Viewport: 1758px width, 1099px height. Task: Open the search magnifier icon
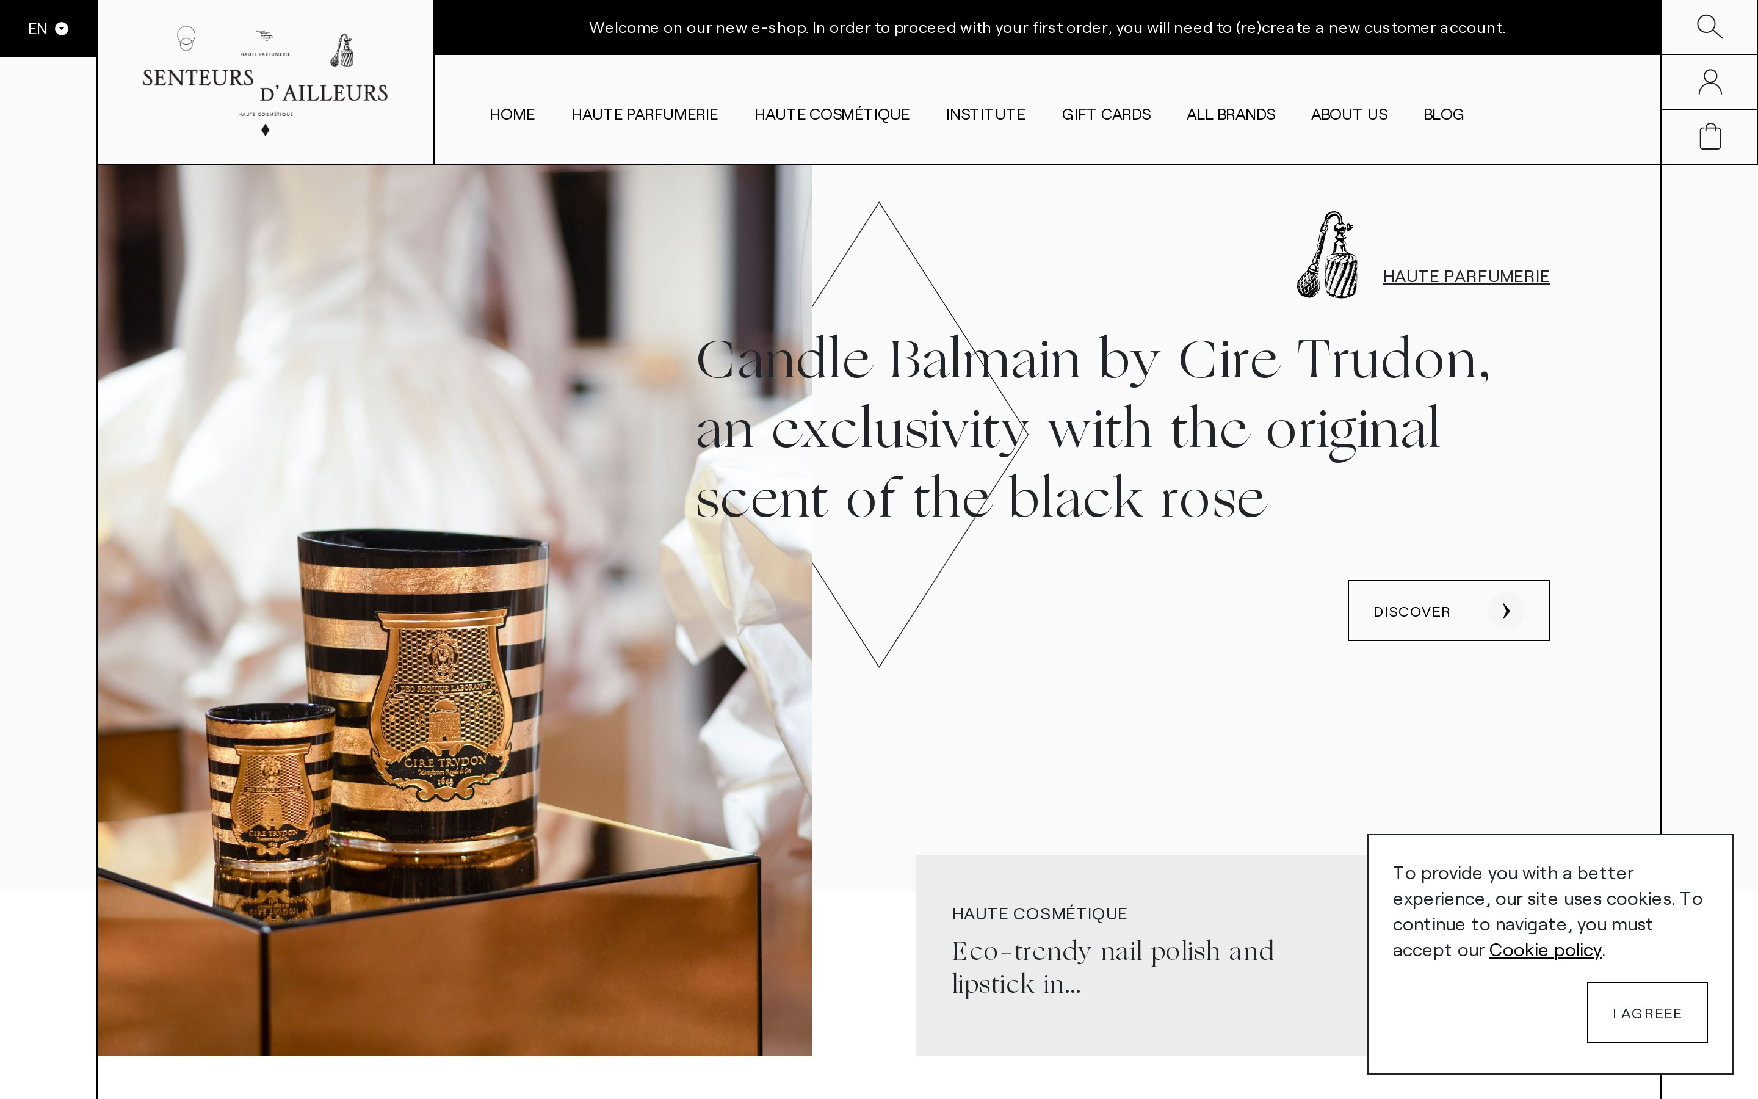(1709, 27)
